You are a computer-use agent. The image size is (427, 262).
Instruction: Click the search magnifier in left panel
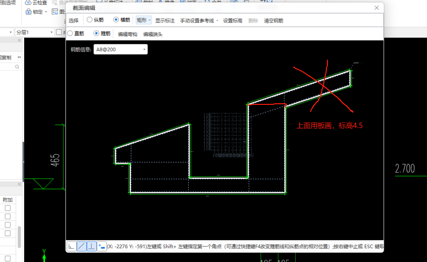pyautogui.click(x=17, y=67)
